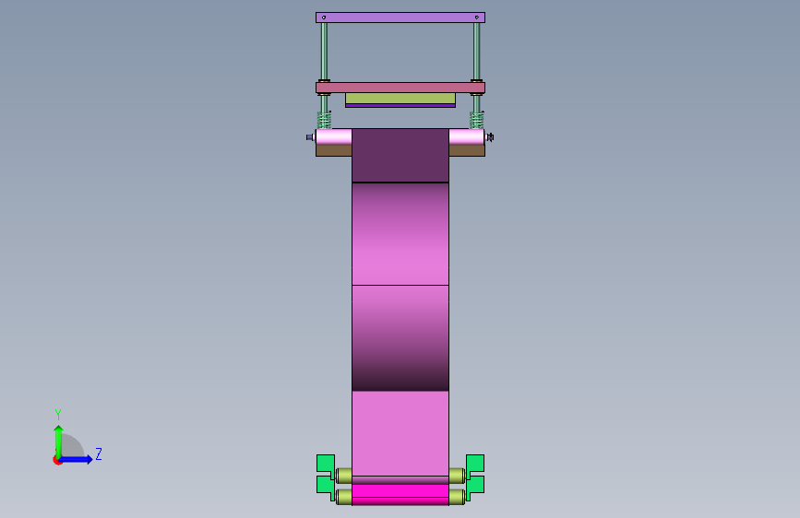Select the rose-colored middle plate
This screenshot has height=518, width=800.
(400, 88)
